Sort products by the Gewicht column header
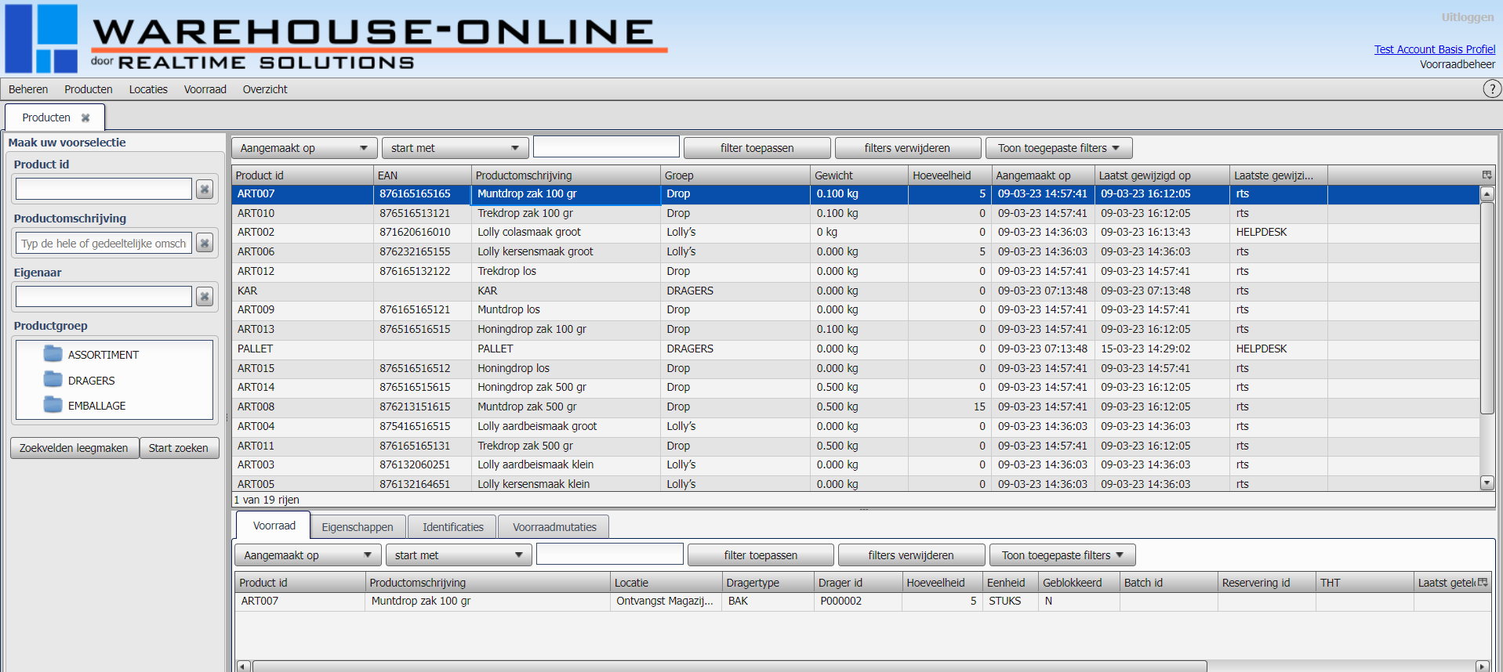This screenshot has width=1503, height=672. point(859,175)
